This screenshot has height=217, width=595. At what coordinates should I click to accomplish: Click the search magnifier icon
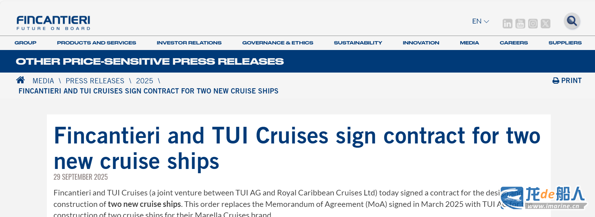pos(572,21)
